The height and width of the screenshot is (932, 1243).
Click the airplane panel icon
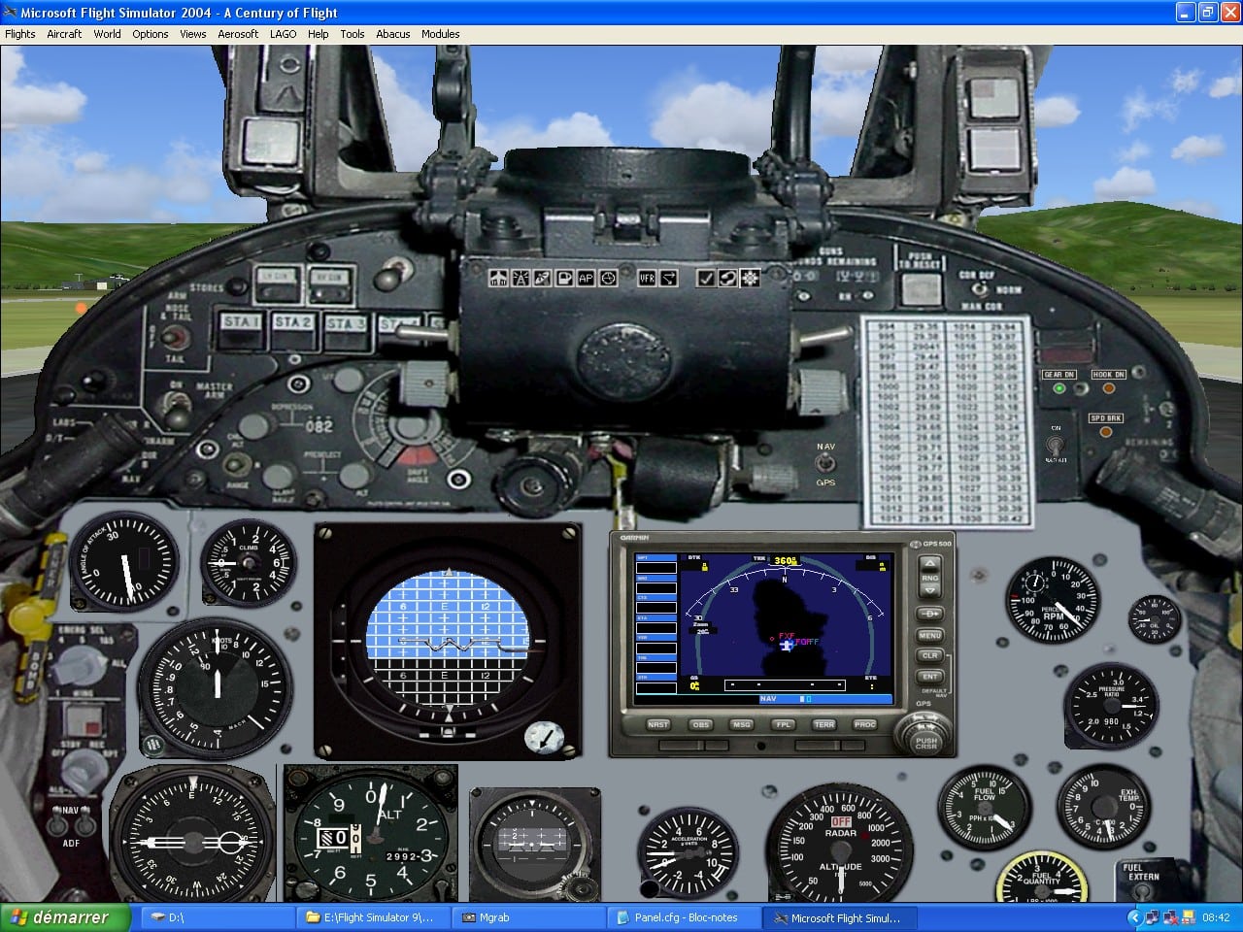point(498,279)
